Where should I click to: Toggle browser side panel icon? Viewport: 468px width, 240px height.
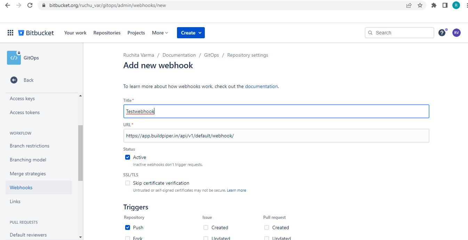(x=445, y=5)
